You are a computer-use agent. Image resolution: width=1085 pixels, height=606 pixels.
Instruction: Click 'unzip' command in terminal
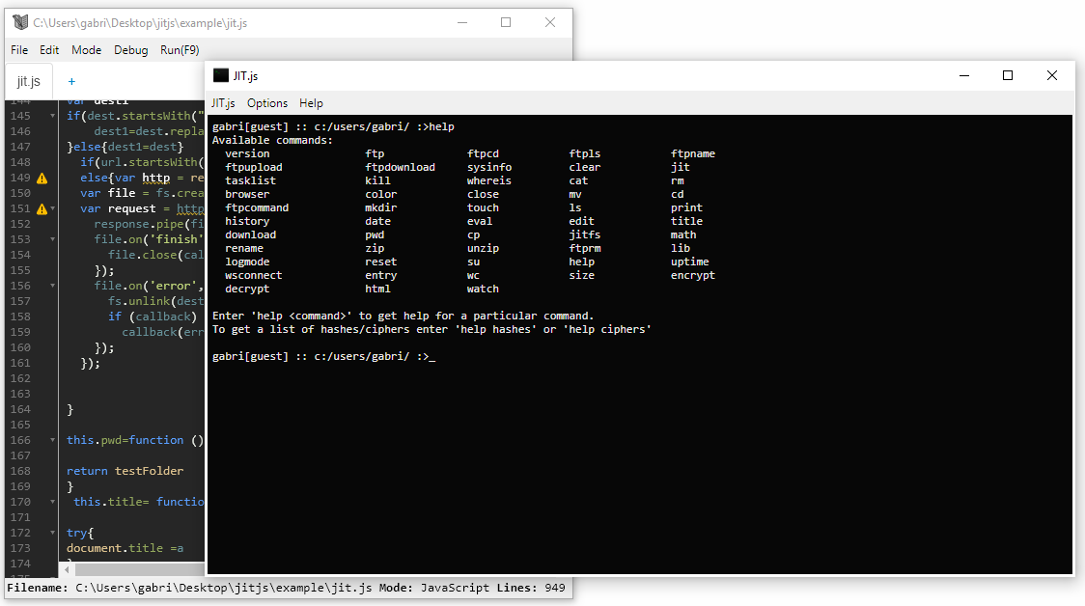point(483,248)
